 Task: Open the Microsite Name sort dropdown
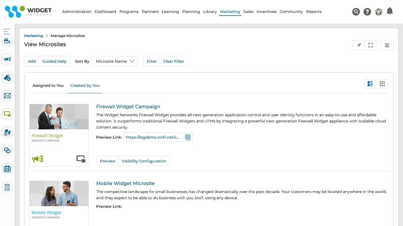coord(114,61)
